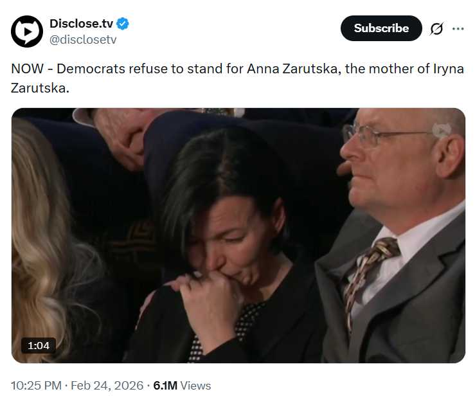Click the 10:25 PM timestamp
The height and width of the screenshot is (405, 475).
pos(36,386)
